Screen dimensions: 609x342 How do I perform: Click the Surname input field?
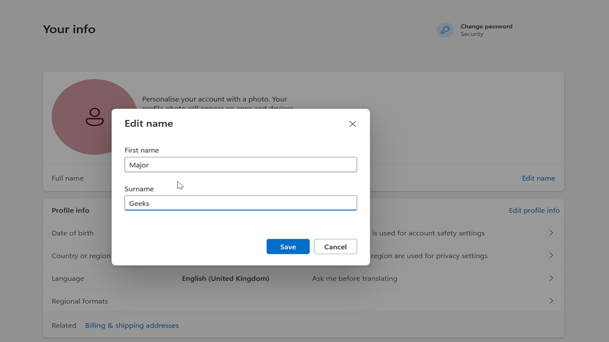[x=241, y=203]
